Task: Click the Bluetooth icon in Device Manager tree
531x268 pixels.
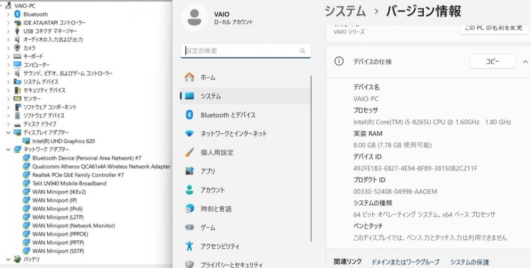Action: point(18,14)
